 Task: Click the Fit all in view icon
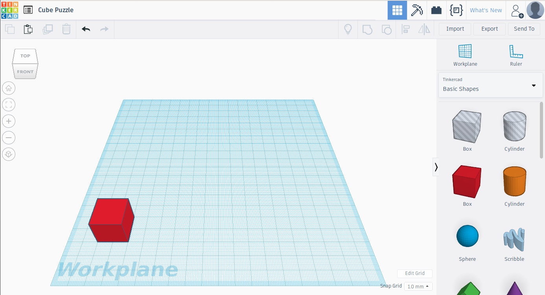(9, 105)
